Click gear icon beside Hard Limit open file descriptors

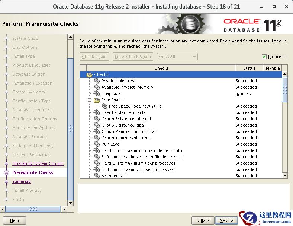[x=97, y=150]
